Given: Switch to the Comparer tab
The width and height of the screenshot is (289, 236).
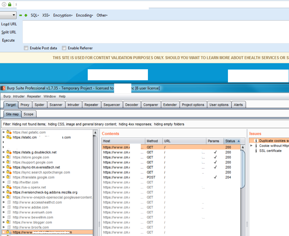Looking at the screenshot, I should (151, 105).
